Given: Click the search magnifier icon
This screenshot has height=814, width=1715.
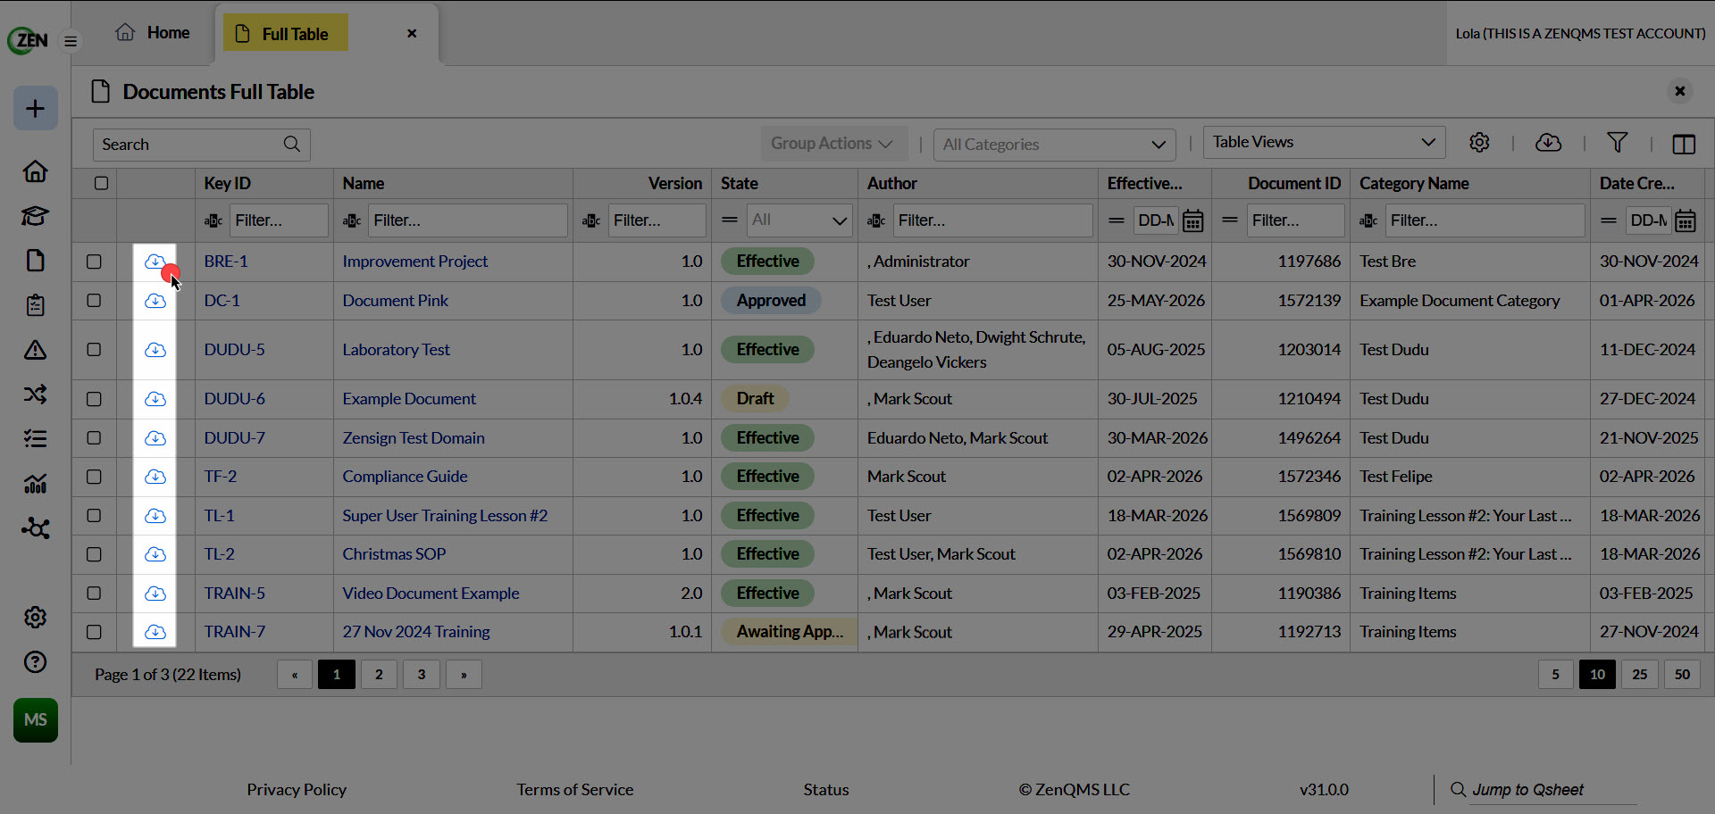Looking at the screenshot, I should tap(292, 145).
